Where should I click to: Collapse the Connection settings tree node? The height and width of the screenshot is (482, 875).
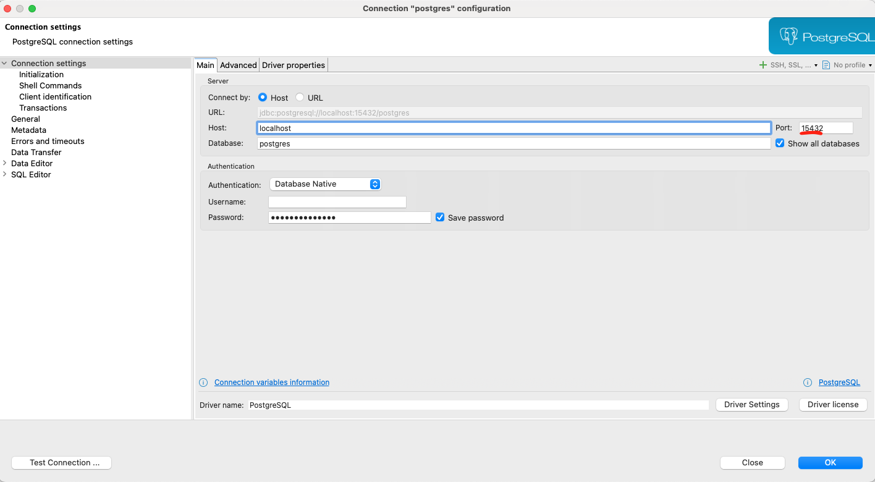(4, 63)
